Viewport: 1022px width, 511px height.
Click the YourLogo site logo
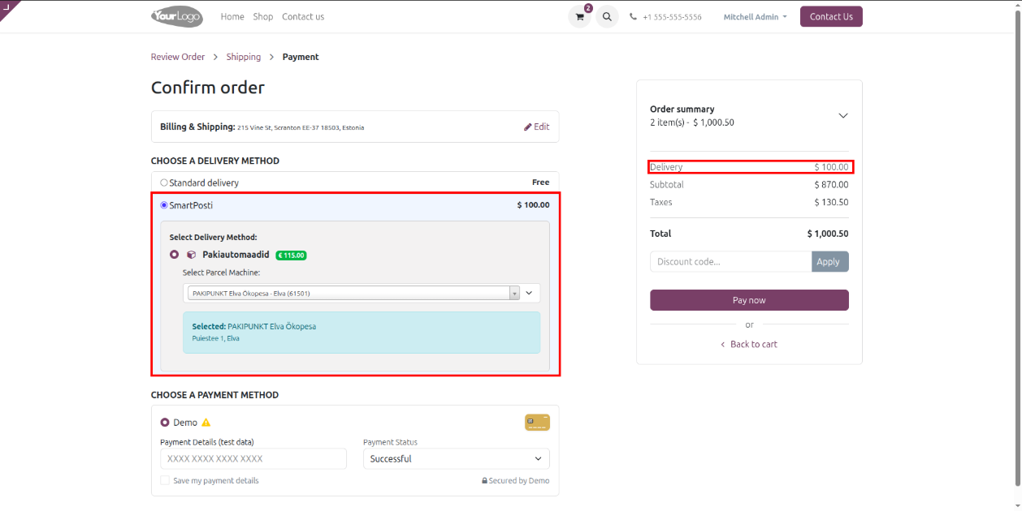coord(176,16)
